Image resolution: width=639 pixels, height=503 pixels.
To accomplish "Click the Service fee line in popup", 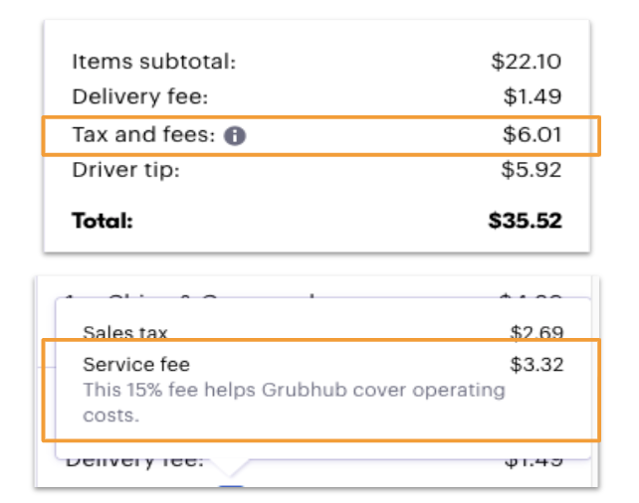I will pyautogui.click(x=136, y=365).
